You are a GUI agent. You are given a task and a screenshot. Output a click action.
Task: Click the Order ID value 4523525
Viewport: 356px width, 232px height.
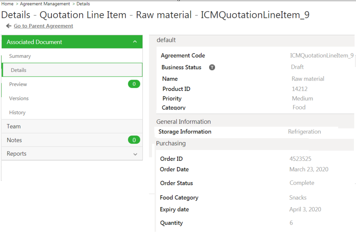(x=300, y=159)
